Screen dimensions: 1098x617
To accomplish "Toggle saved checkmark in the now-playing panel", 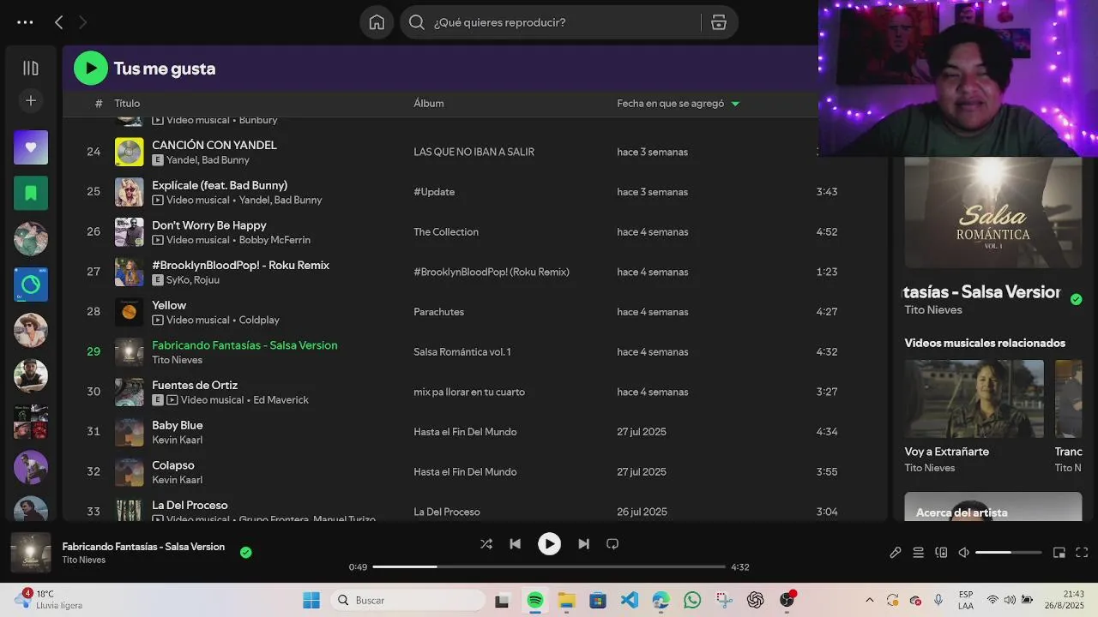I will (1077, 299).
